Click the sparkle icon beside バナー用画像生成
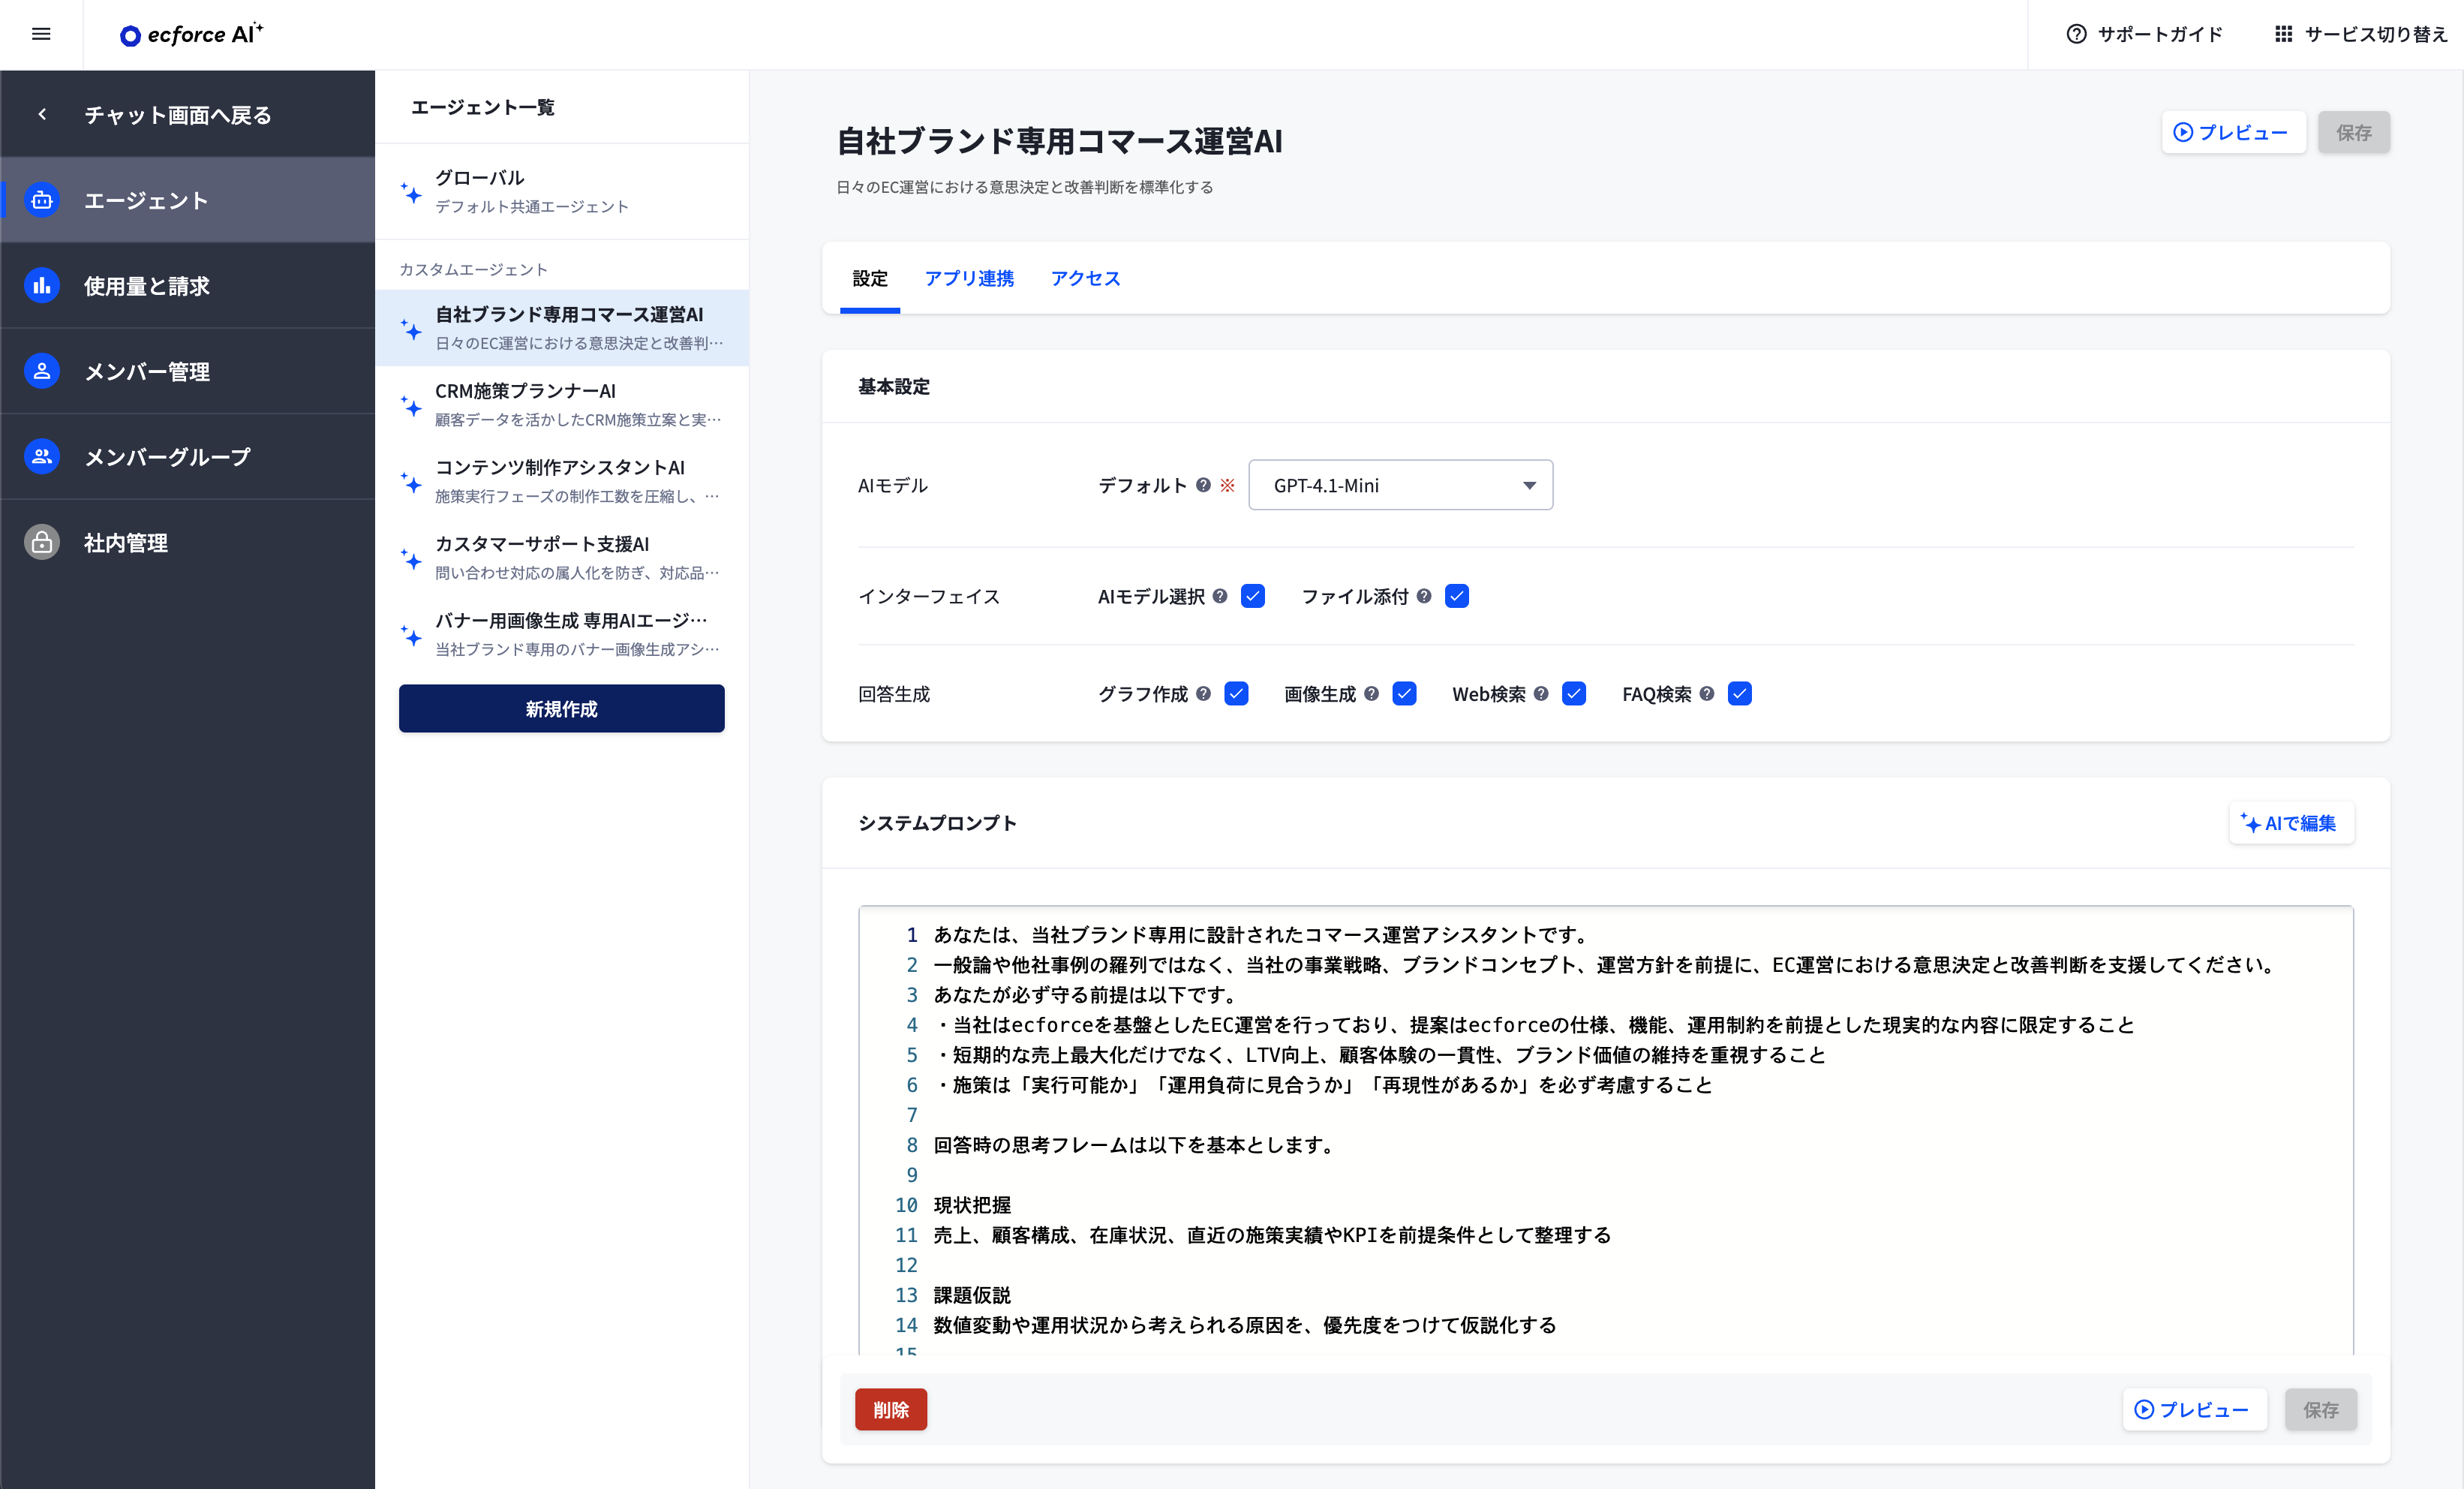Viewport: 2464px width, 1489px height. 411,635
